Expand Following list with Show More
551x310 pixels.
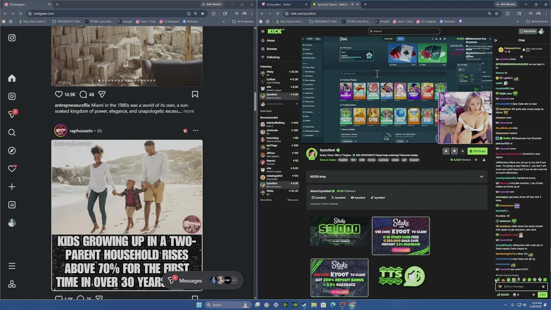[266, 111]
